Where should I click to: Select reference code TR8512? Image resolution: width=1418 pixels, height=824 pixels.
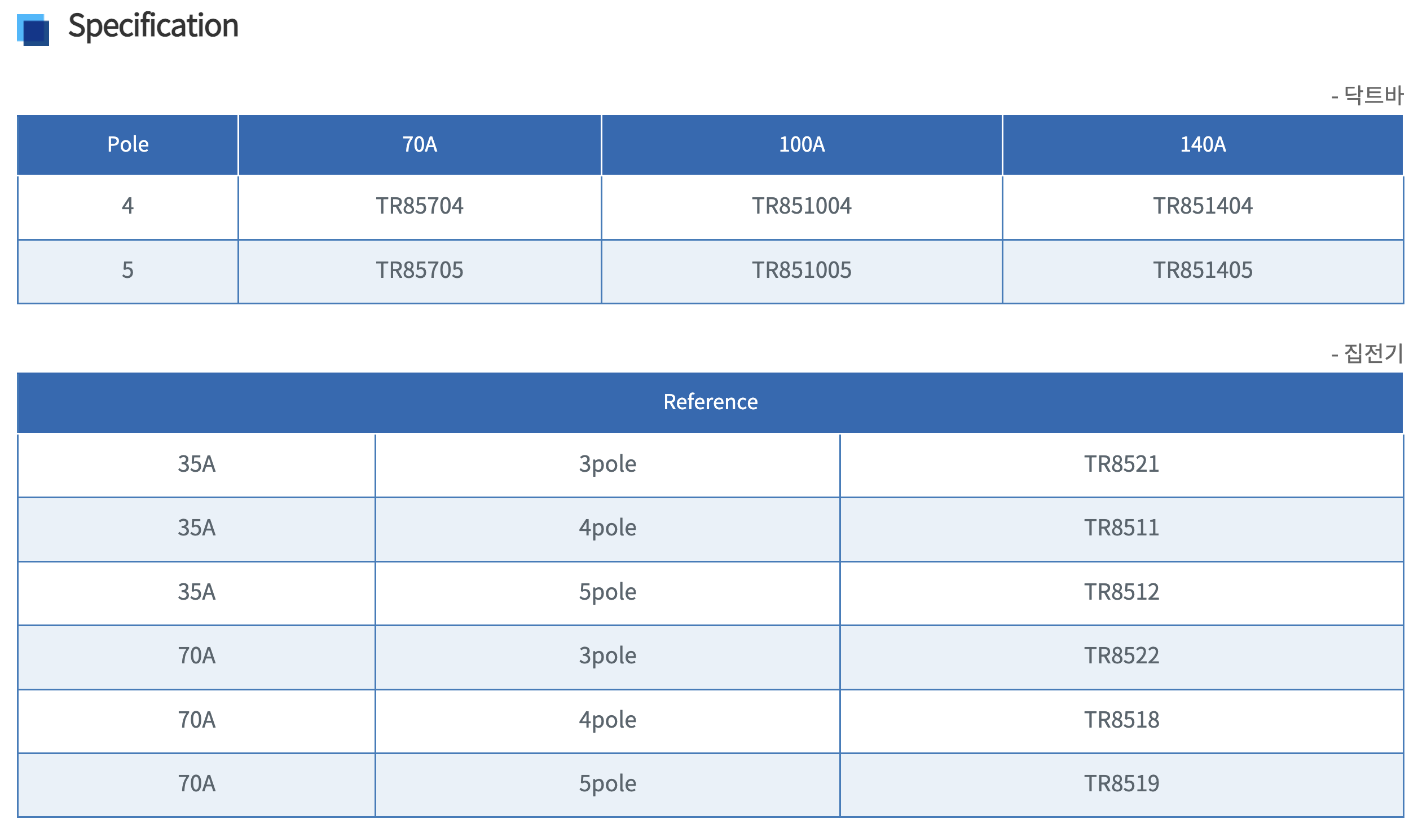(1121, 592)
